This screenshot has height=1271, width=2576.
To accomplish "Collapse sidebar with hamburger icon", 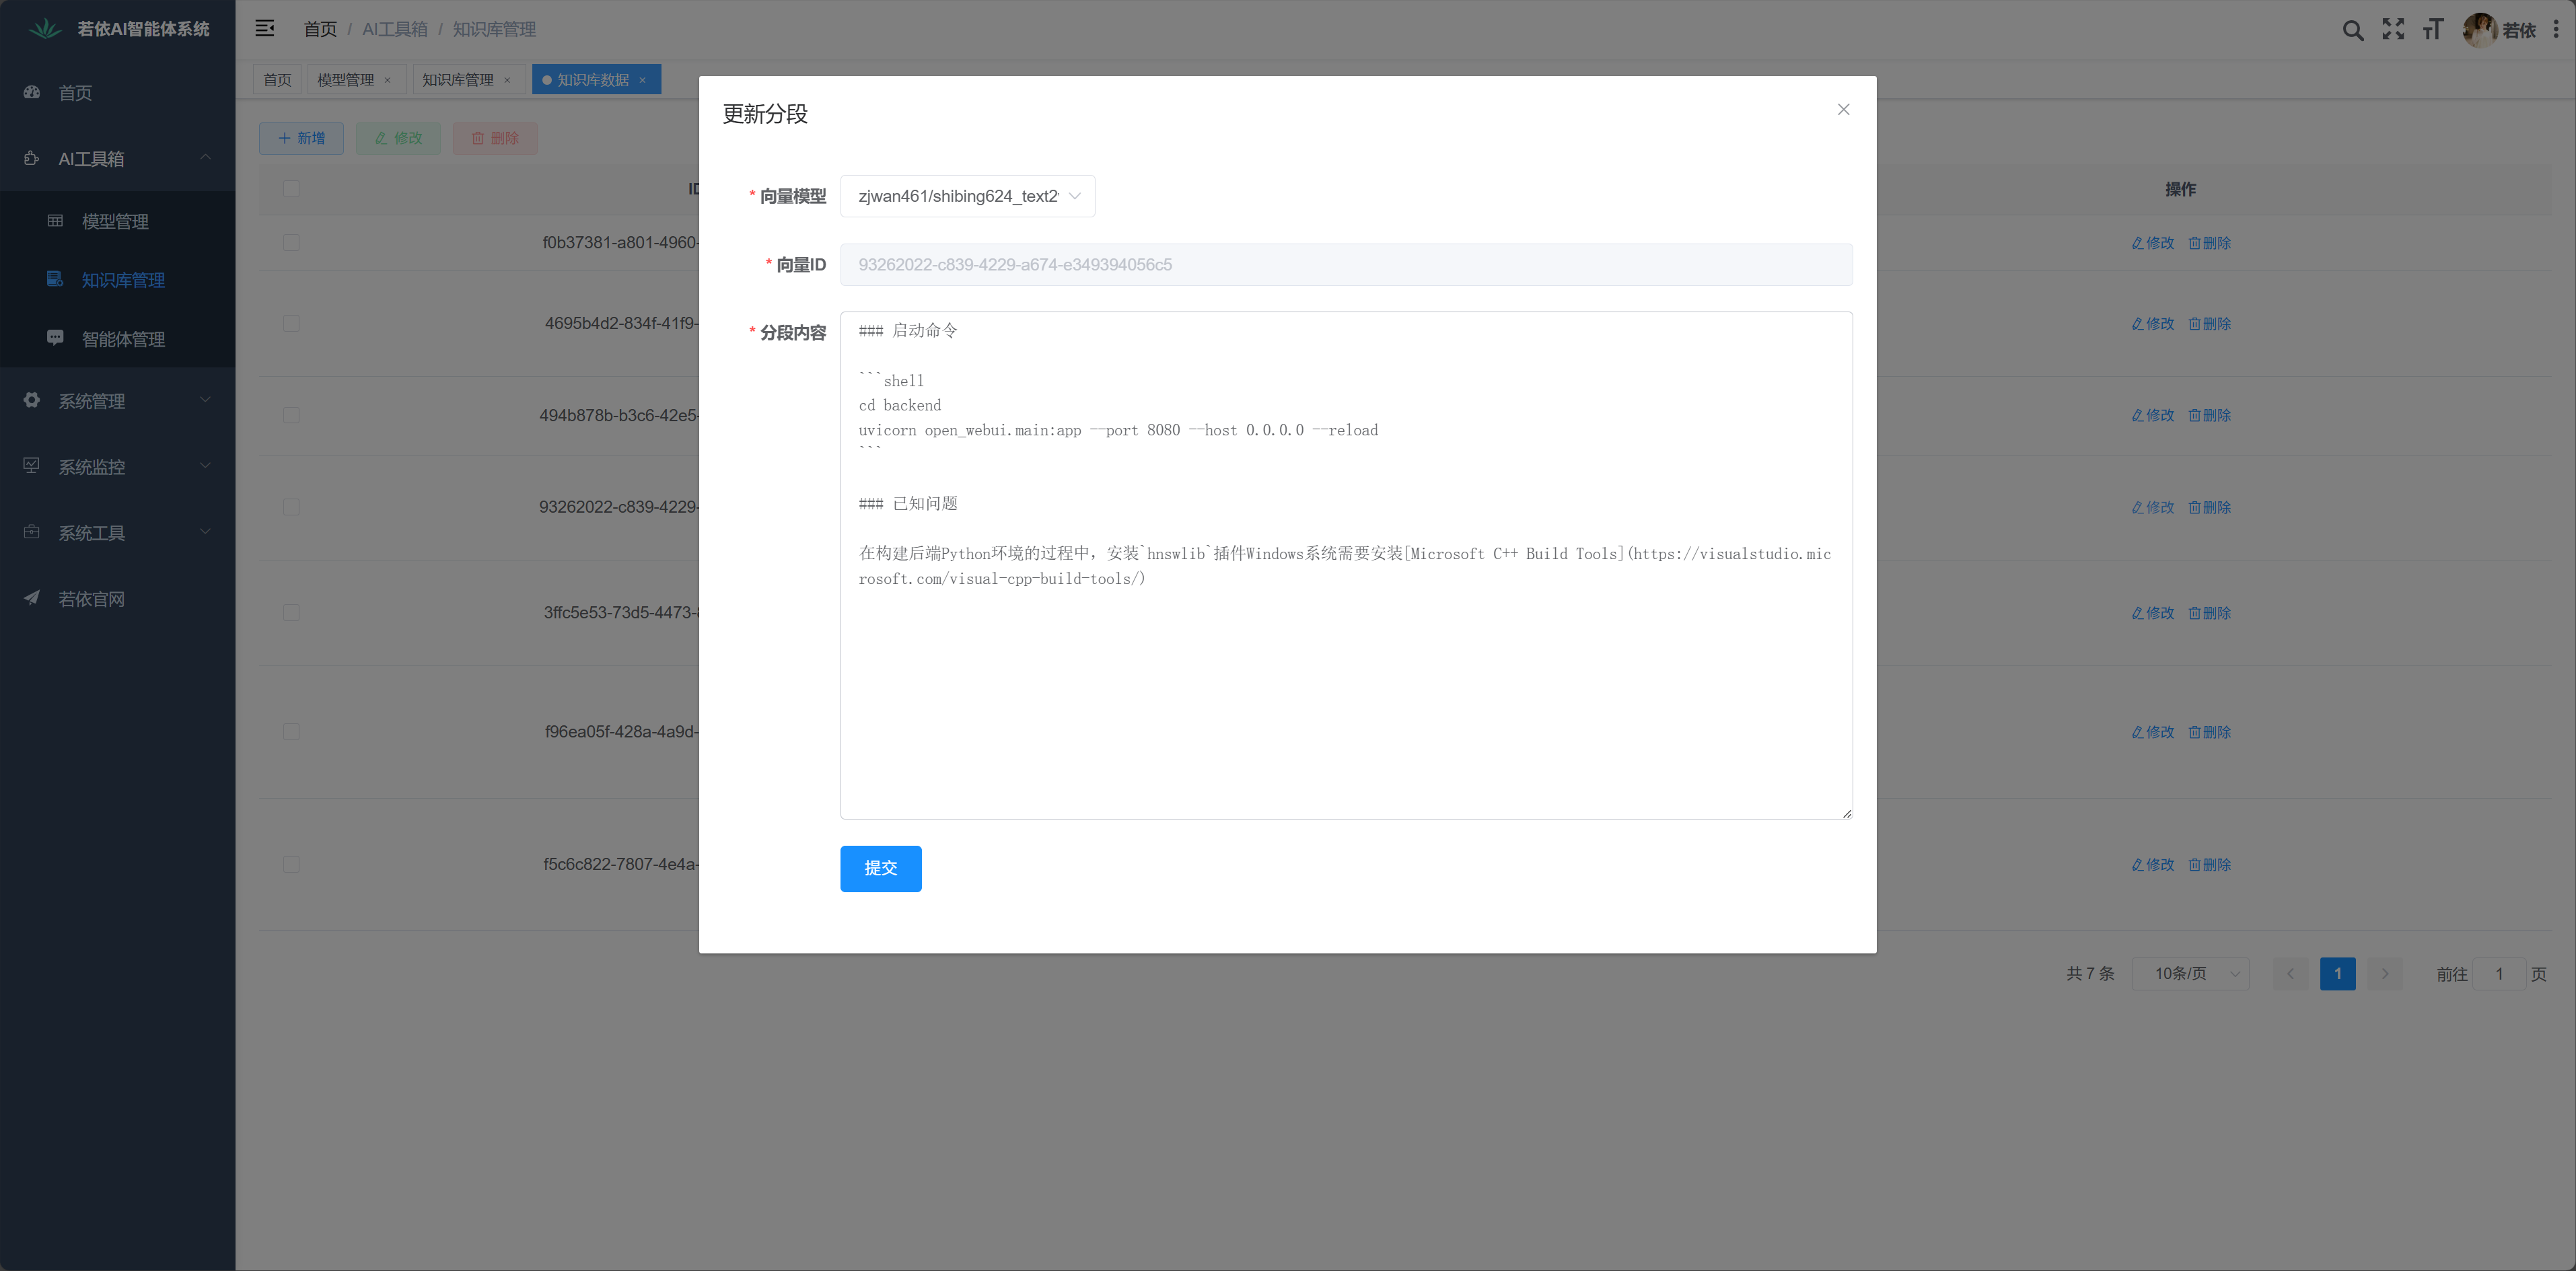I will point(265,29).
